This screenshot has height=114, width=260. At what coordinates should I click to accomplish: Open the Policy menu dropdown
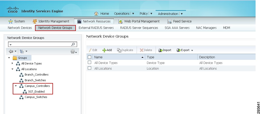pos(151,14)
